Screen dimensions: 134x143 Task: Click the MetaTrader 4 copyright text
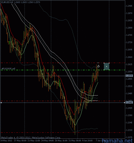[31, 138]
